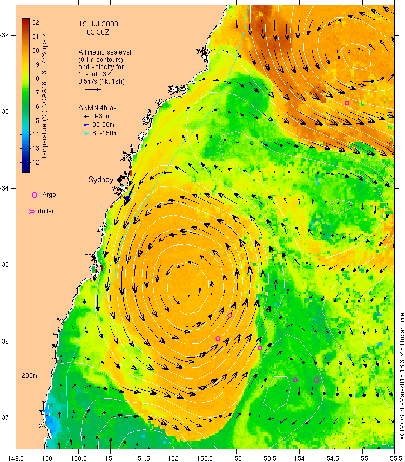The width and height of the screenshot is (405, 462).
Task: Click the colorbar tick label "17"
Action: point(36,93)
